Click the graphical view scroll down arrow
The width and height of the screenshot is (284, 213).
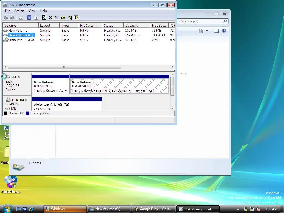tap(173, 108)
